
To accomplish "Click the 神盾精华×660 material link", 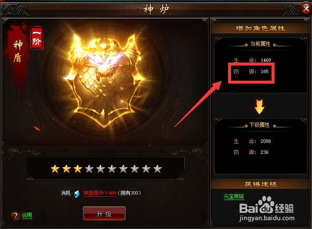I will pos(100,193).
